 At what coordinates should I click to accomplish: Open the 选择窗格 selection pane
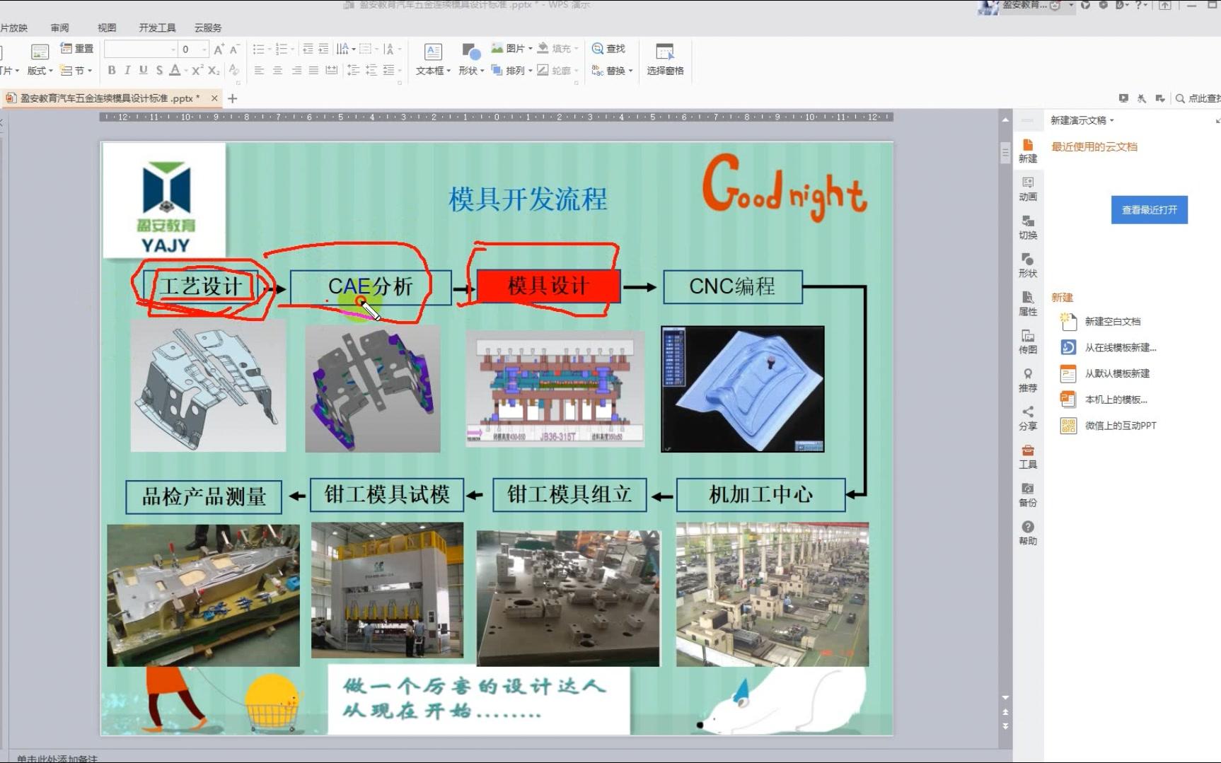click(664, 60)
